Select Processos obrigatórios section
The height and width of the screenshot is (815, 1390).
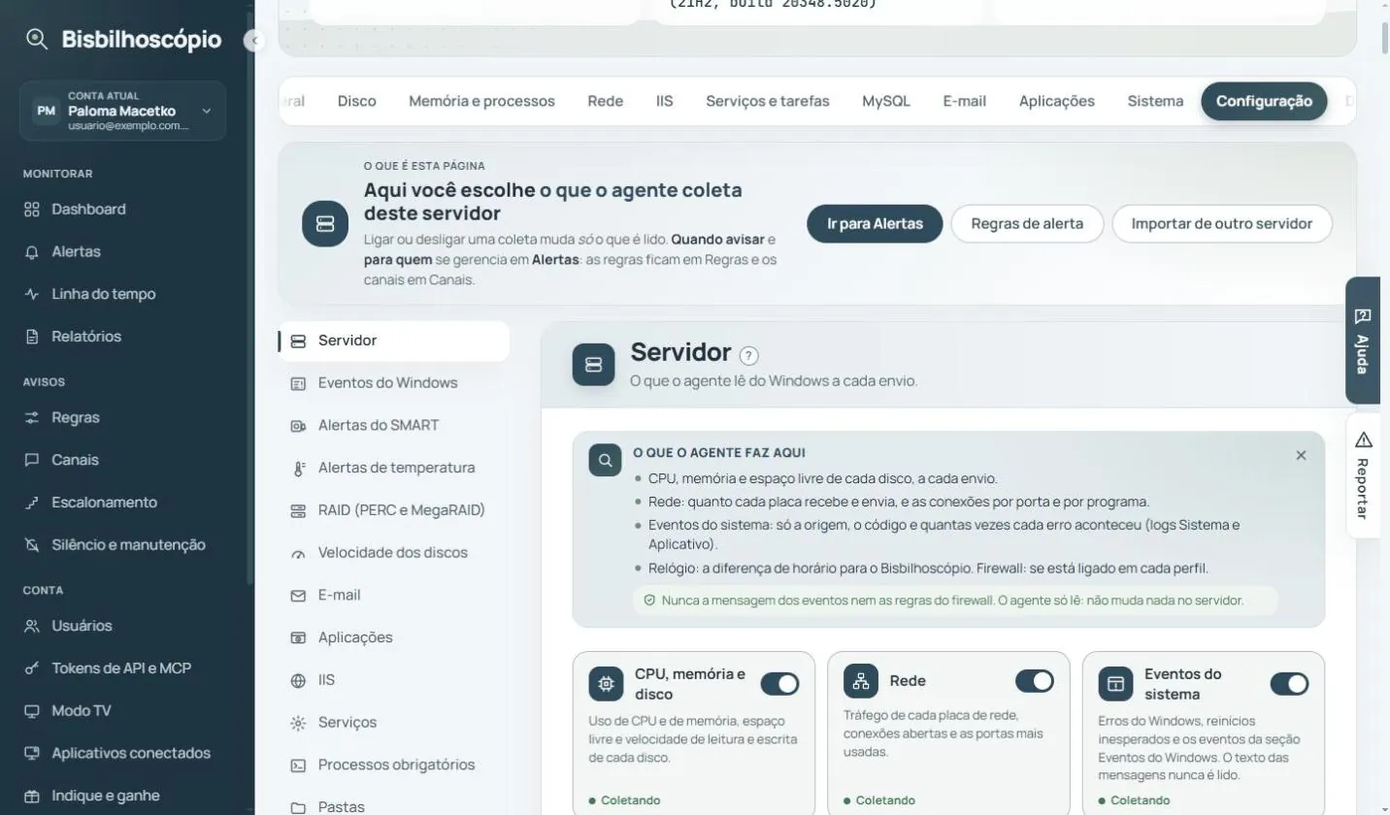click(394, 765)
